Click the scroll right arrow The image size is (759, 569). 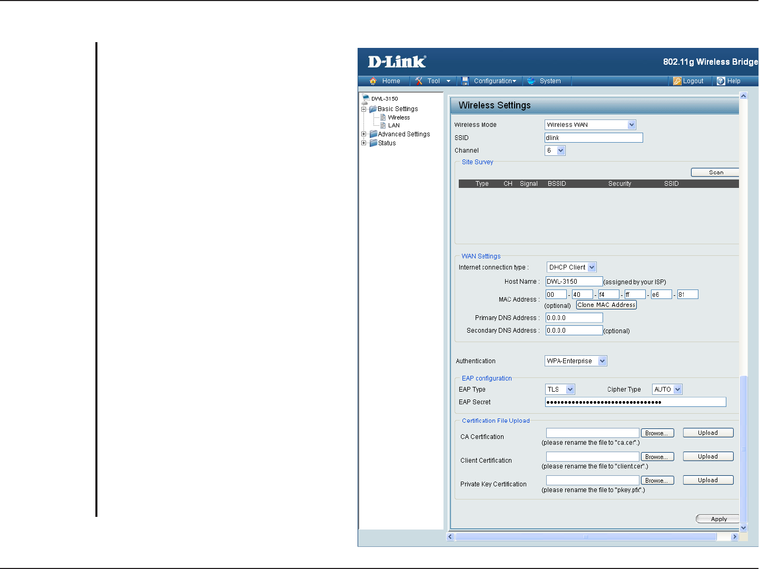click(x=734, y=537)
